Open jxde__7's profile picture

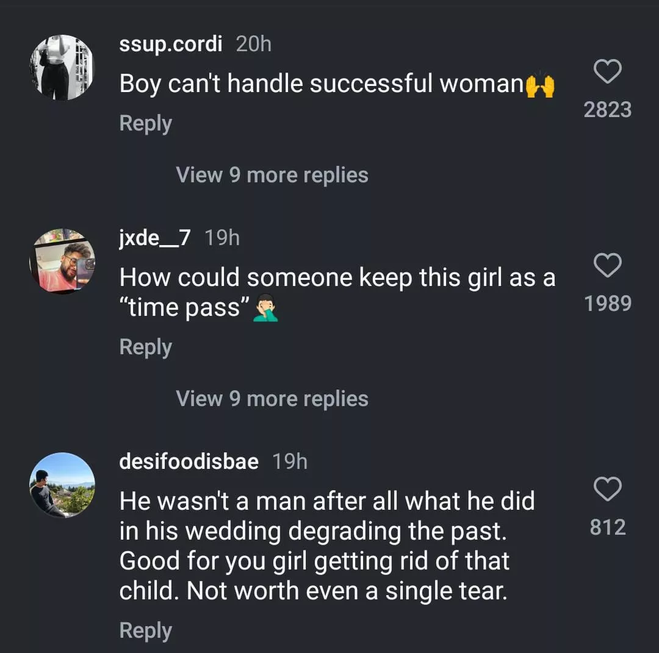tap(62, 261)
